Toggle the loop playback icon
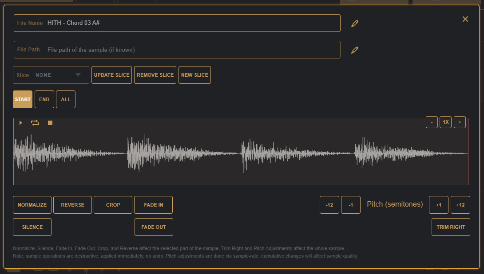The width and height of the screenshot is (484, 274). (x=35, y=123)
